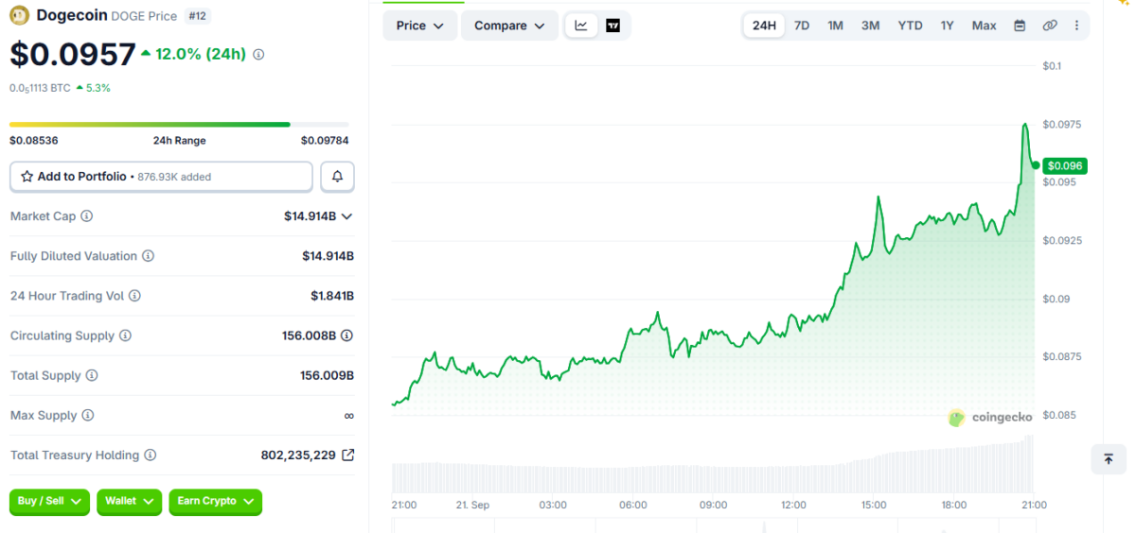Select the Max time range tab
This screenshot has height=533, width=1136.
pyautogui.click(x=984, y=26)
